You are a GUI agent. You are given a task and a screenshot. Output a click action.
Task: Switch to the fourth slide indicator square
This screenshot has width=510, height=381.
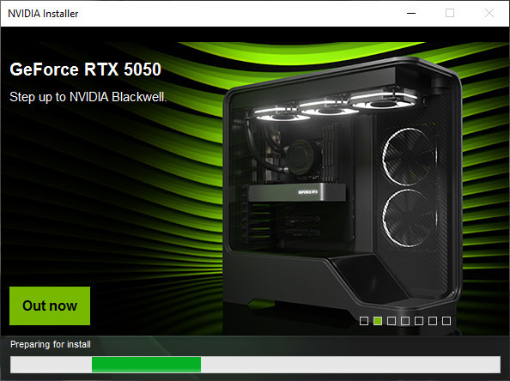(405, 321)
